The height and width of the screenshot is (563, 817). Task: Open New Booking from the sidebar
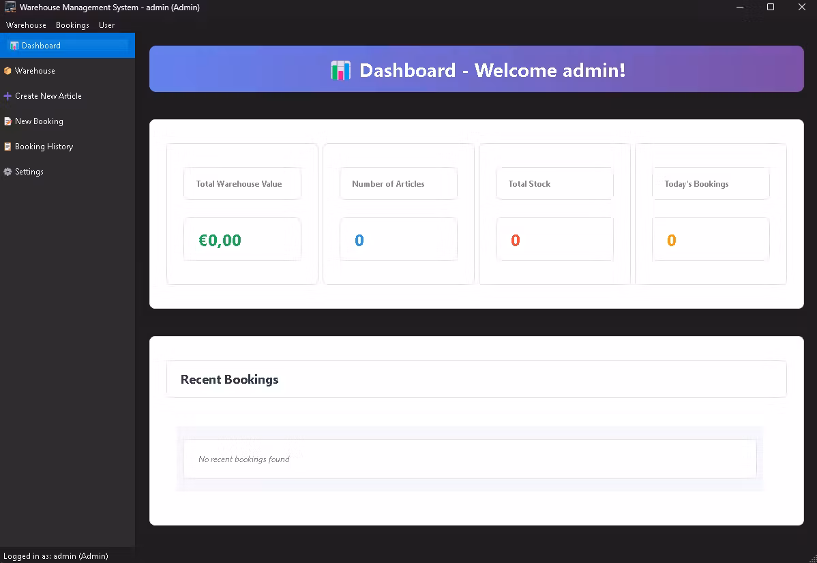click(39, 121)
